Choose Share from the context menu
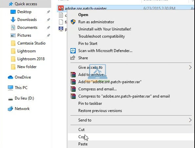This screenshot has width=195, height=148. [x=83, y=58]
